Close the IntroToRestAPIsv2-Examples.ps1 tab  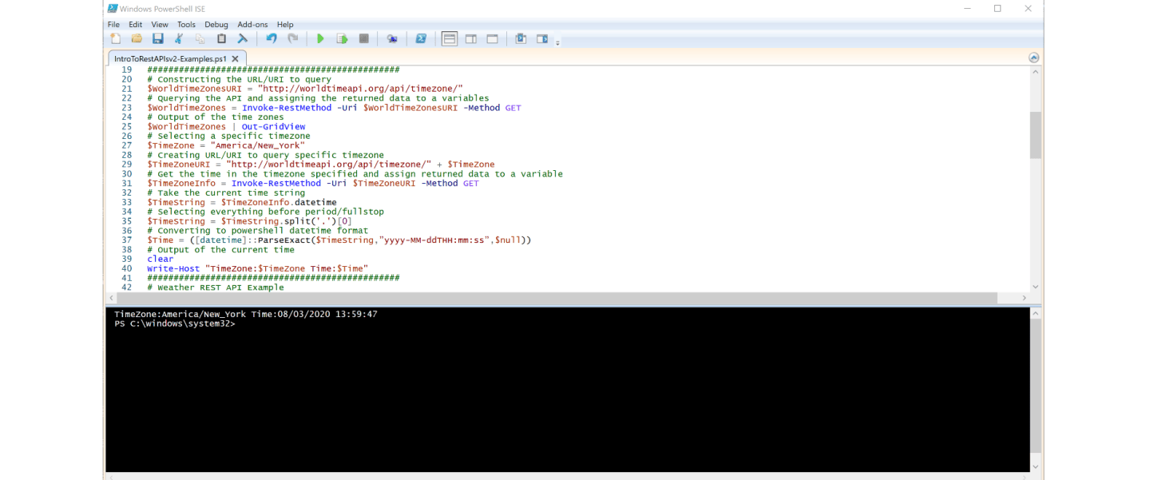[x=236, y=58]
